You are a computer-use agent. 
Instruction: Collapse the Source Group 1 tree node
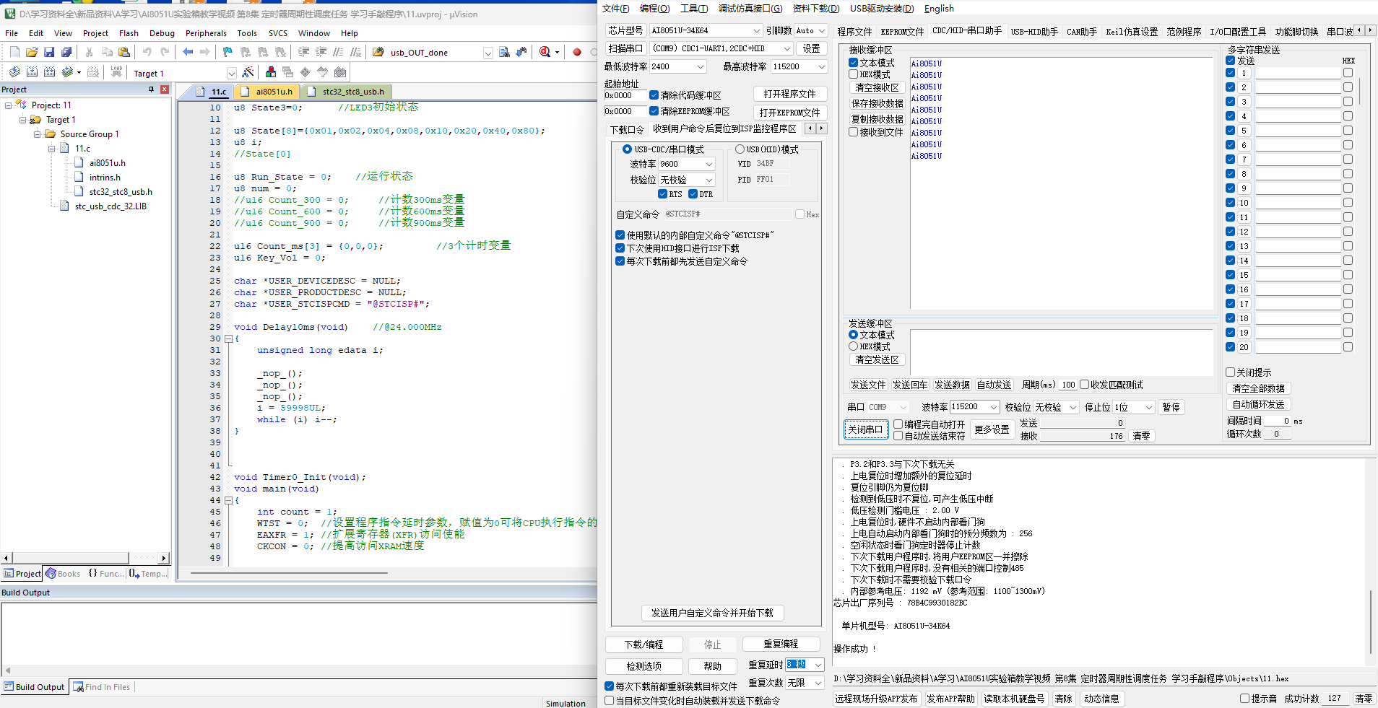click(x=38, y=134)
